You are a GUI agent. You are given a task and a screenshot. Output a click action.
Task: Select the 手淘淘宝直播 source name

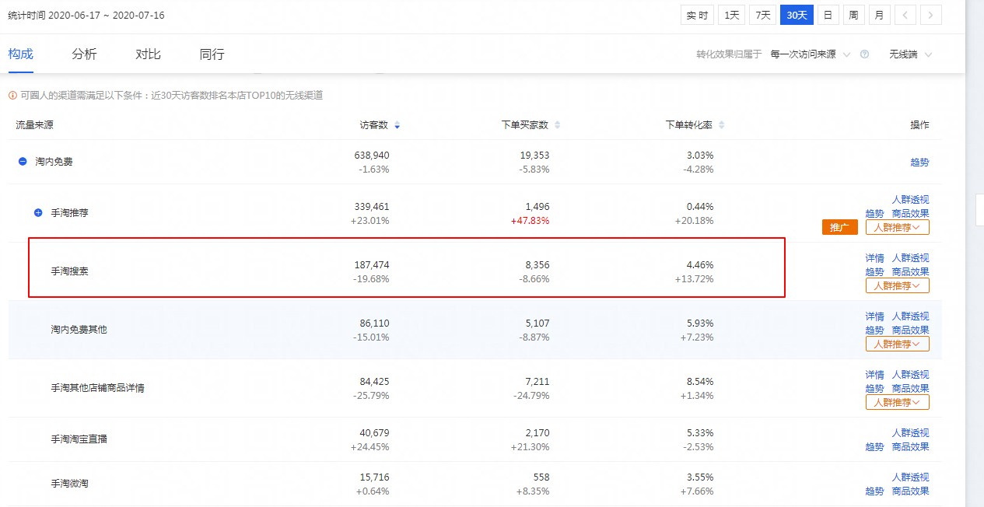(79, 439)
